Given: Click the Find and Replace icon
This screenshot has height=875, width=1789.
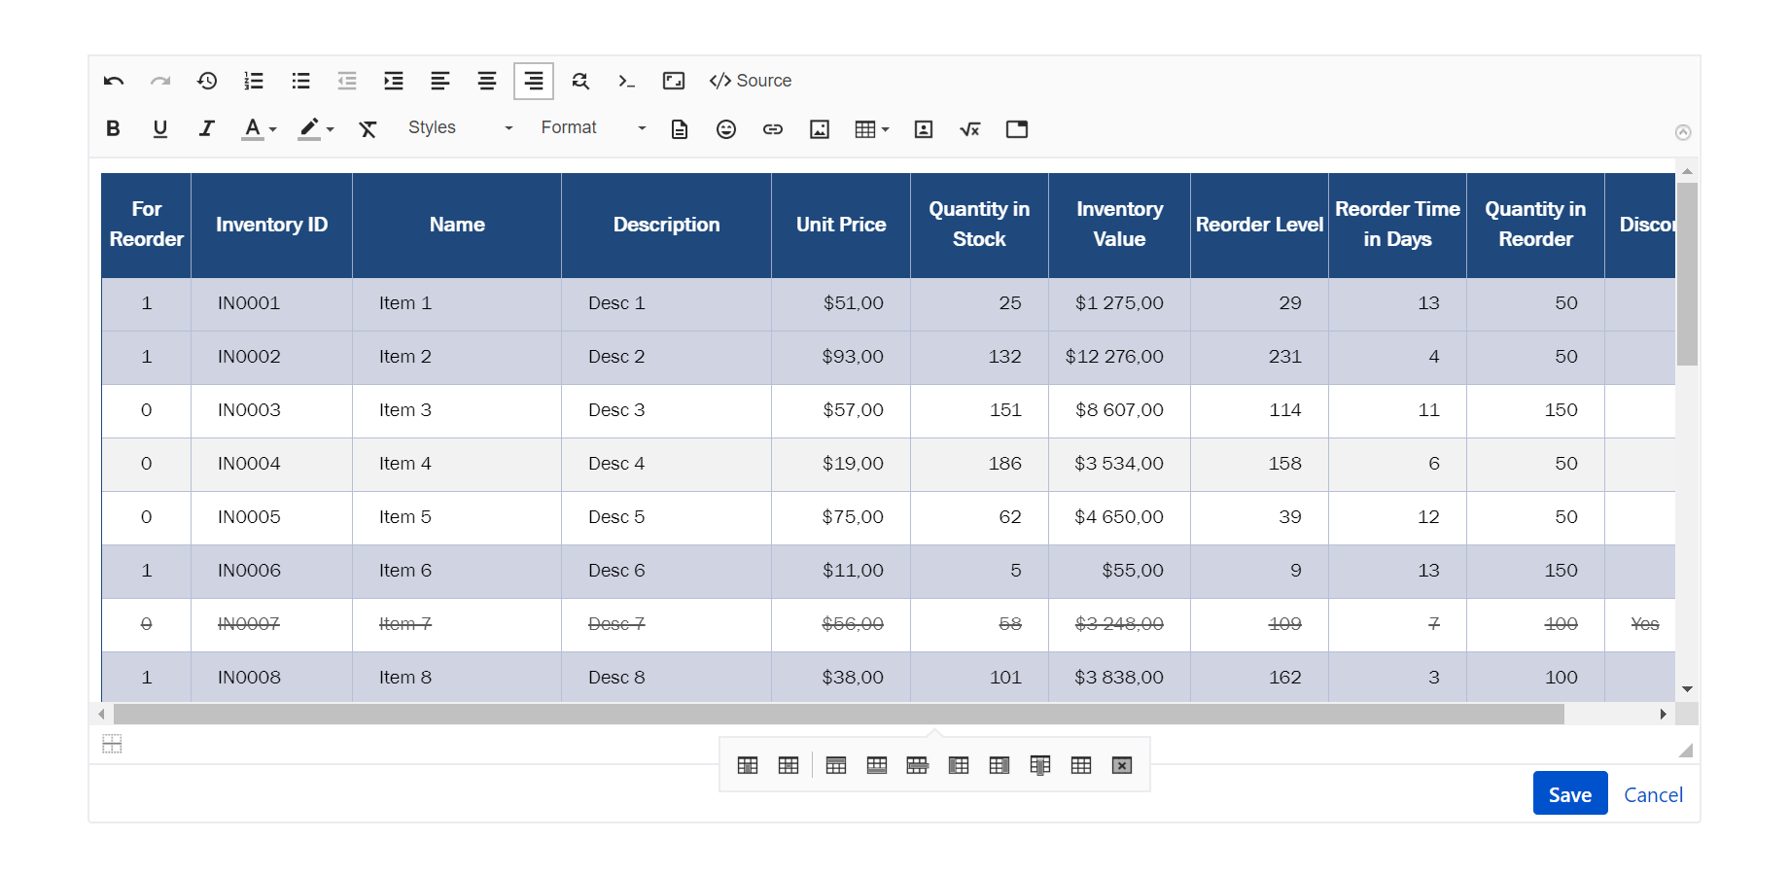Looking at the screenshot, I should pos(580,81).
